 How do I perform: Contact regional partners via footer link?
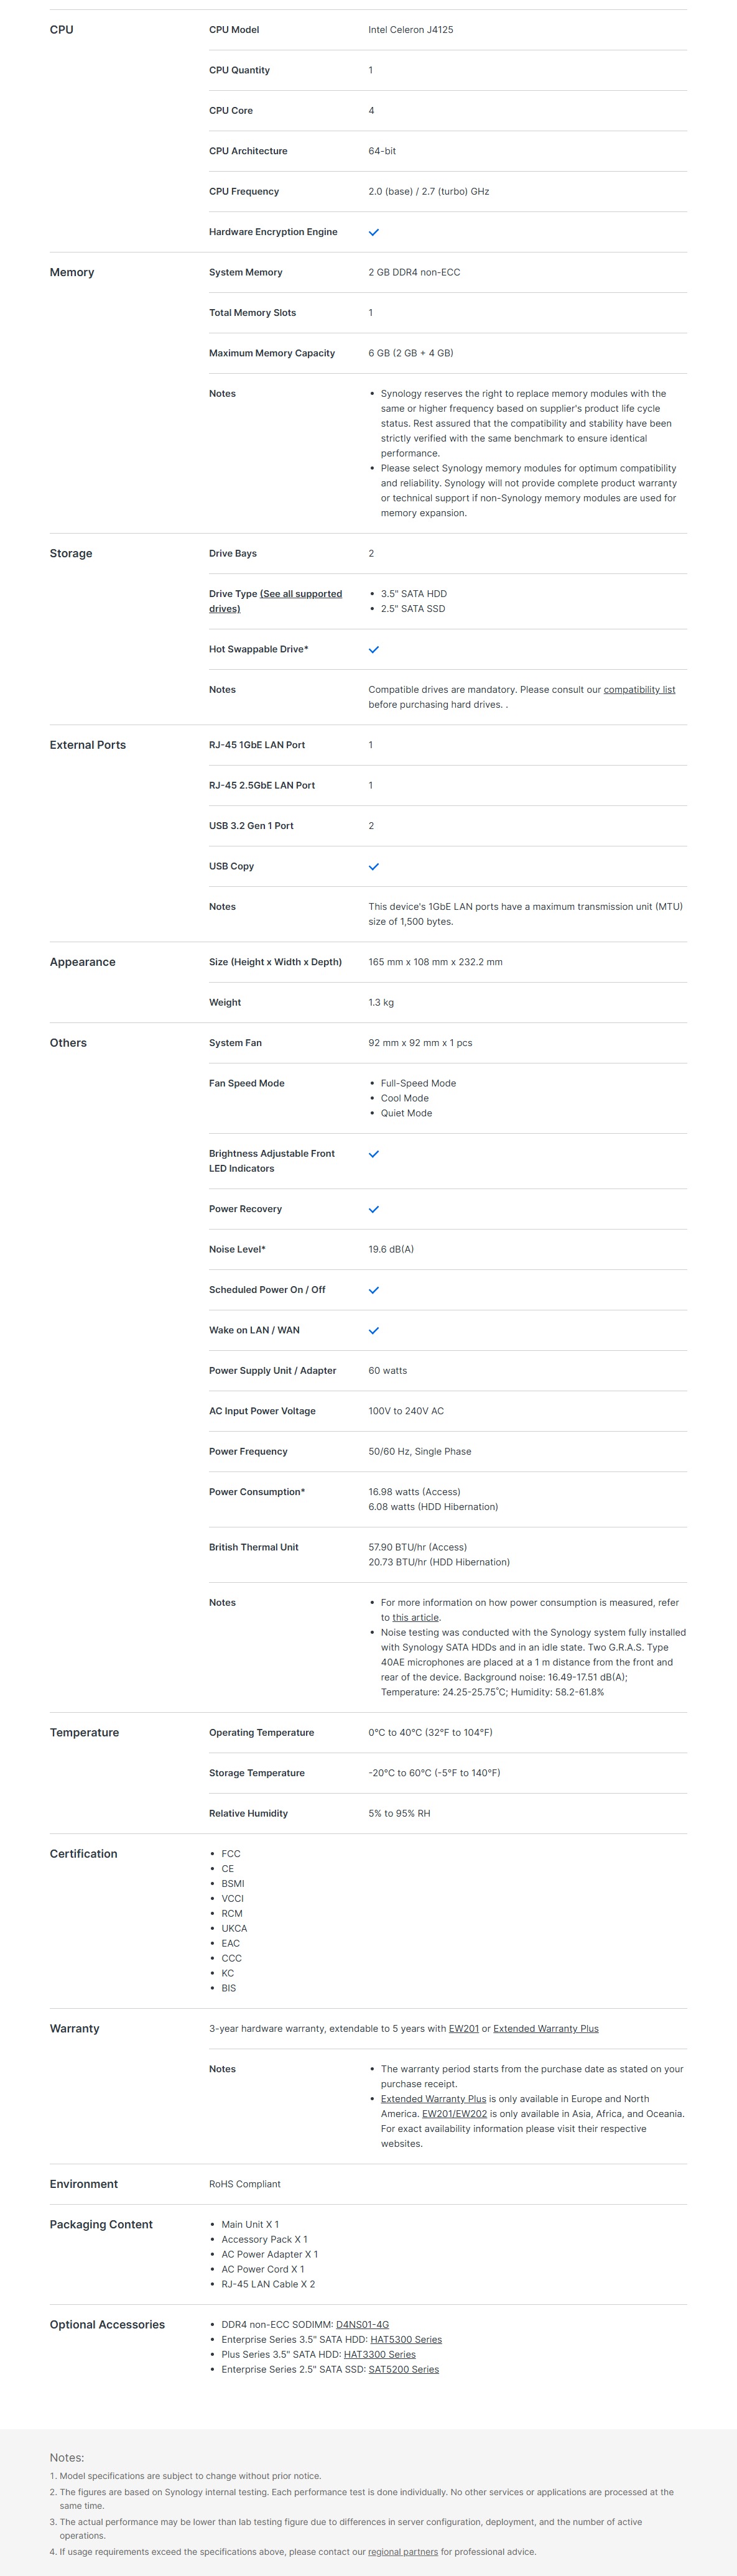point(403,2551)
